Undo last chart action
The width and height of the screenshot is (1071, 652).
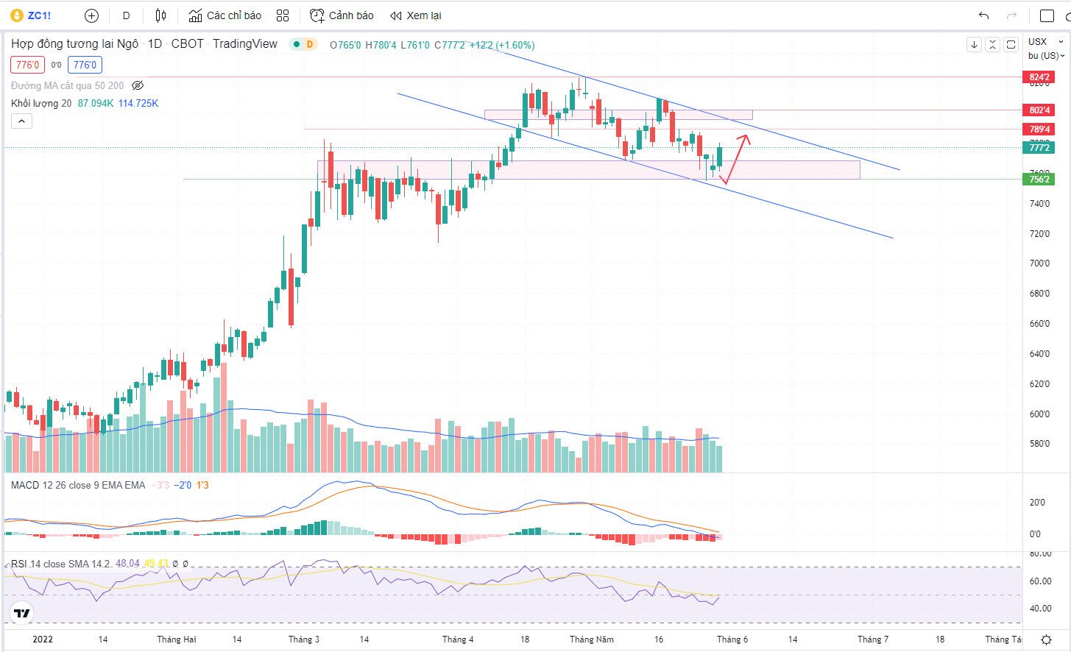click(983, 15)
